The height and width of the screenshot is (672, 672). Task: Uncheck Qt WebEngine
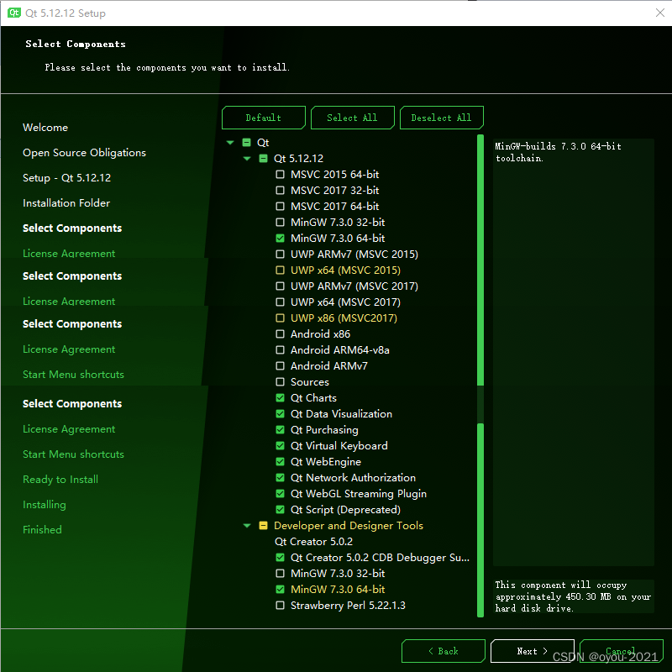[281, 461]
